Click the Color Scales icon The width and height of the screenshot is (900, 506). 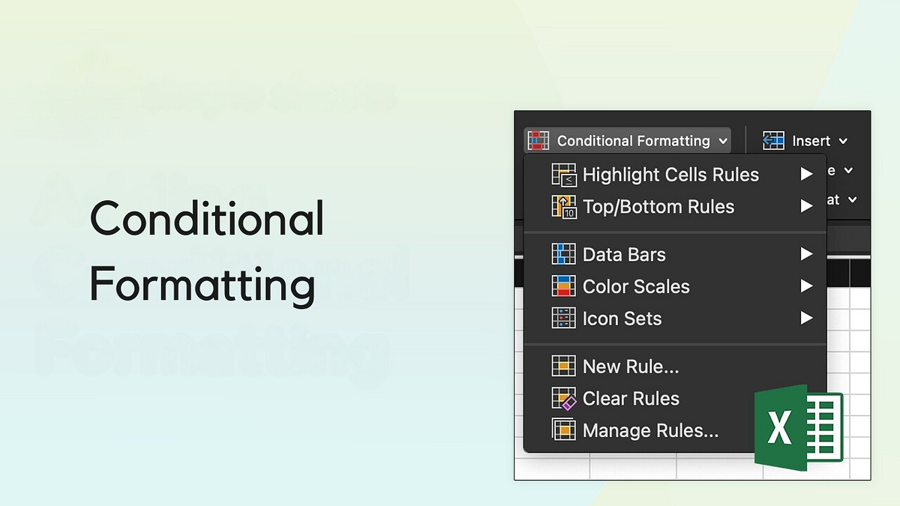coord(565,286)
